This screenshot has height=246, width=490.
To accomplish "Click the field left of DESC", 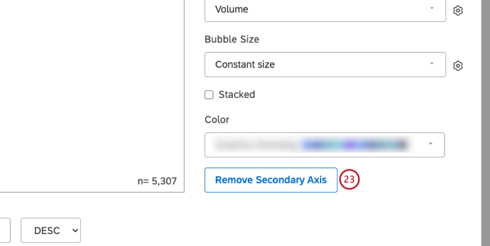I will (5, 230).
